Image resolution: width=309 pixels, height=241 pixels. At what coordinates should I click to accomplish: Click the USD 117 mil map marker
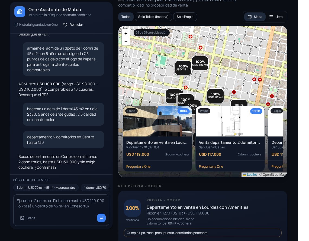click(x=215, y=96)
